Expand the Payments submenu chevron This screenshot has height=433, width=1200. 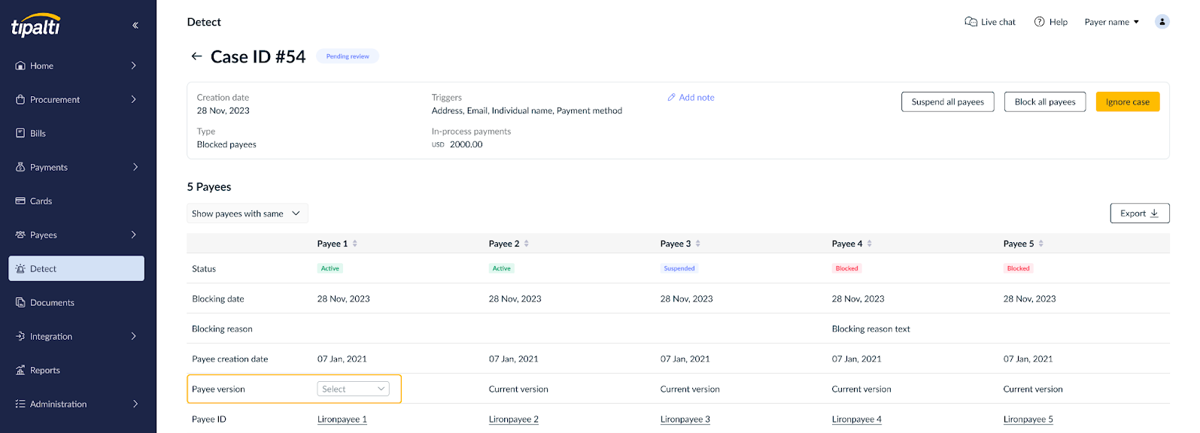pyautogui.click(x=135, y=167)
